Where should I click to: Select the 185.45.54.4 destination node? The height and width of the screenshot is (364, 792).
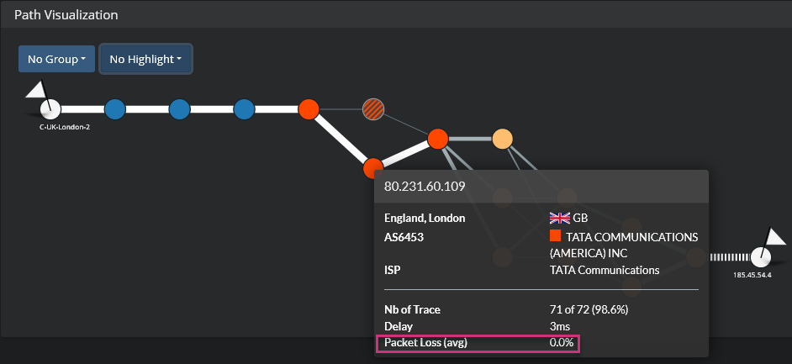[761, 257]
